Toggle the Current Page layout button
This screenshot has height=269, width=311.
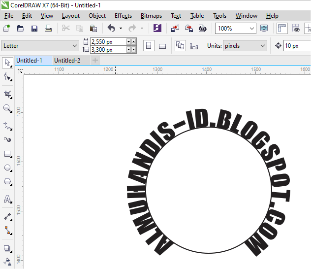(x=194, y=46)
